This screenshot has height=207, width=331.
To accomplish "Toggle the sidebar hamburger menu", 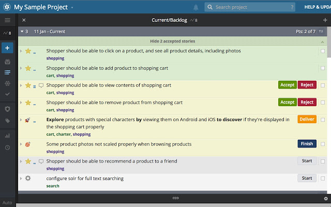I will coord(7,20).
